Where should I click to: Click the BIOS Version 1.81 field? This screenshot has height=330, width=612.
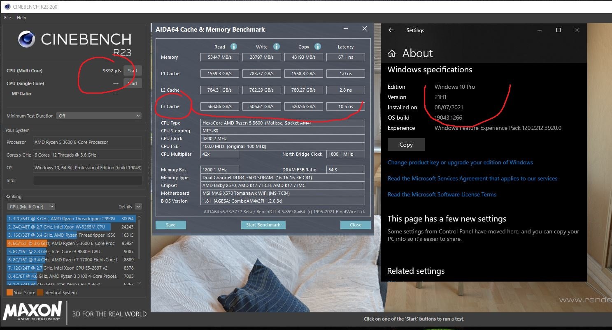point(283,201)
